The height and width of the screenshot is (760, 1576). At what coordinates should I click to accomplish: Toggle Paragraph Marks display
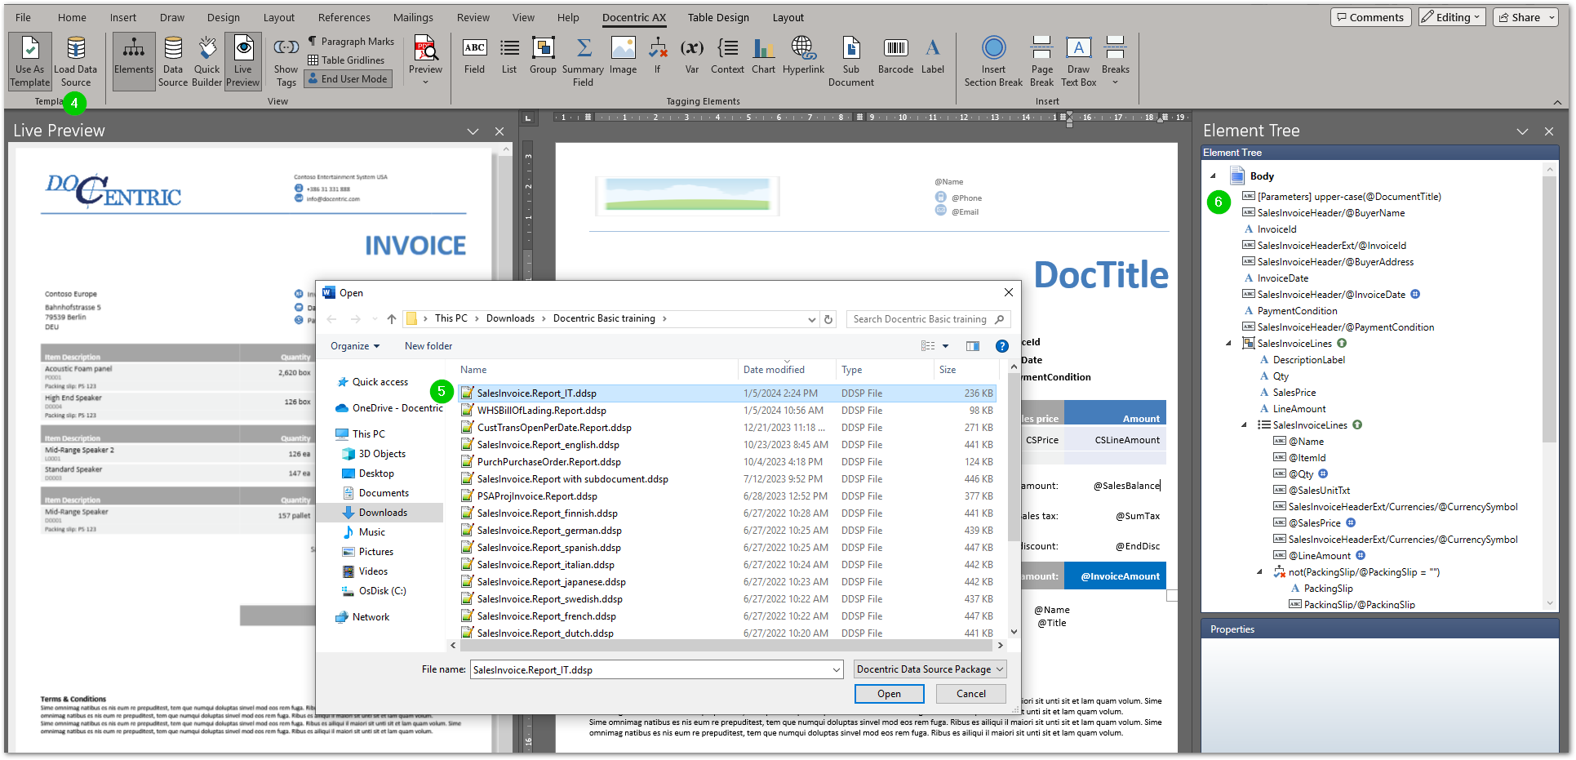[351, 42]
